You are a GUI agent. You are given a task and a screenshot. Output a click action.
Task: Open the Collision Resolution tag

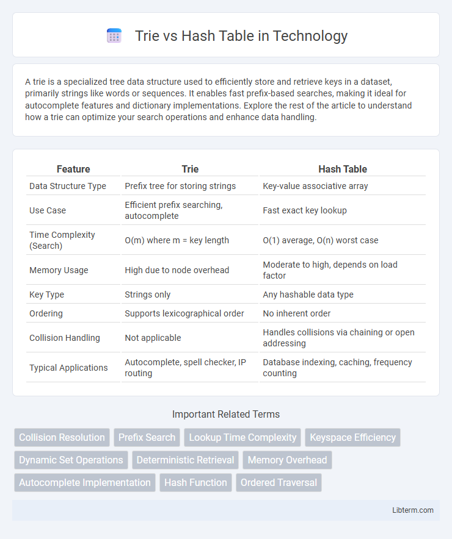pos(62,437)
